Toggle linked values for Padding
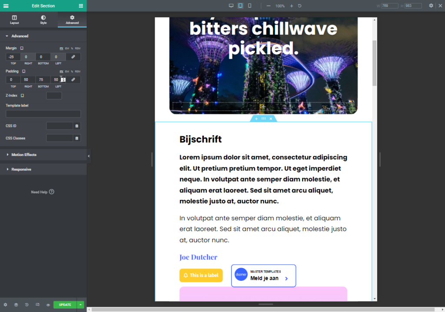Image resolution: width=445 pixels, height=312 pixels. tap(73, 80)
